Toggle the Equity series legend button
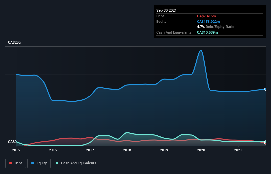This screenshot has height=174, width=271. [x=39, y=163]
